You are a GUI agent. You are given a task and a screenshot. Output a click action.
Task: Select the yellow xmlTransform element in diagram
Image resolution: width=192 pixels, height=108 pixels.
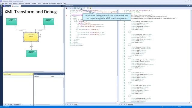click(x=31, y=37)
